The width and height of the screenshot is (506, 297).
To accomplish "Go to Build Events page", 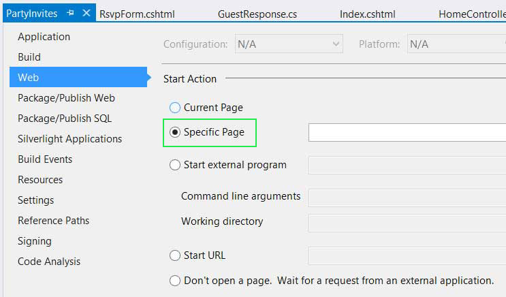I will coord(45,159).
